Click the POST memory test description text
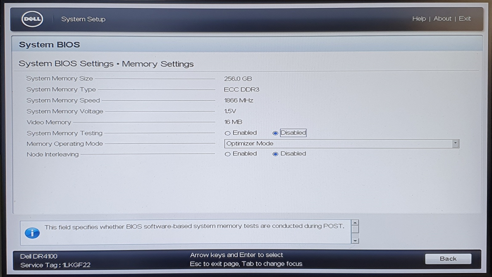492x277 pixels. tap(194, 227)
